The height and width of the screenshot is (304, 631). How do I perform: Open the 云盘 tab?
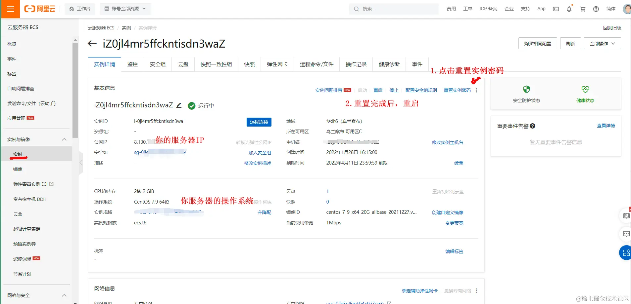pos(183,64)
